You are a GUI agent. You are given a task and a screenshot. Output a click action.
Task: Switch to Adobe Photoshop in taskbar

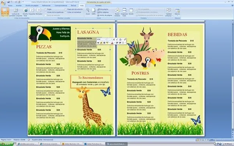click(x=94, y=144)
